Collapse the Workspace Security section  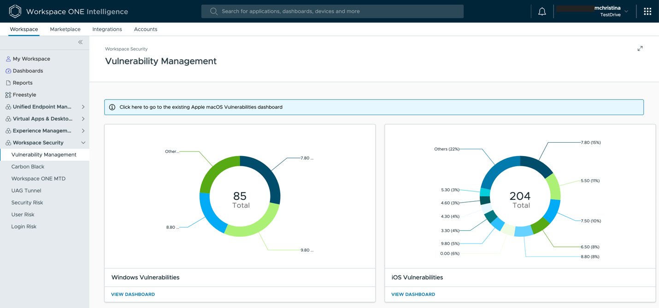[83, 143]
